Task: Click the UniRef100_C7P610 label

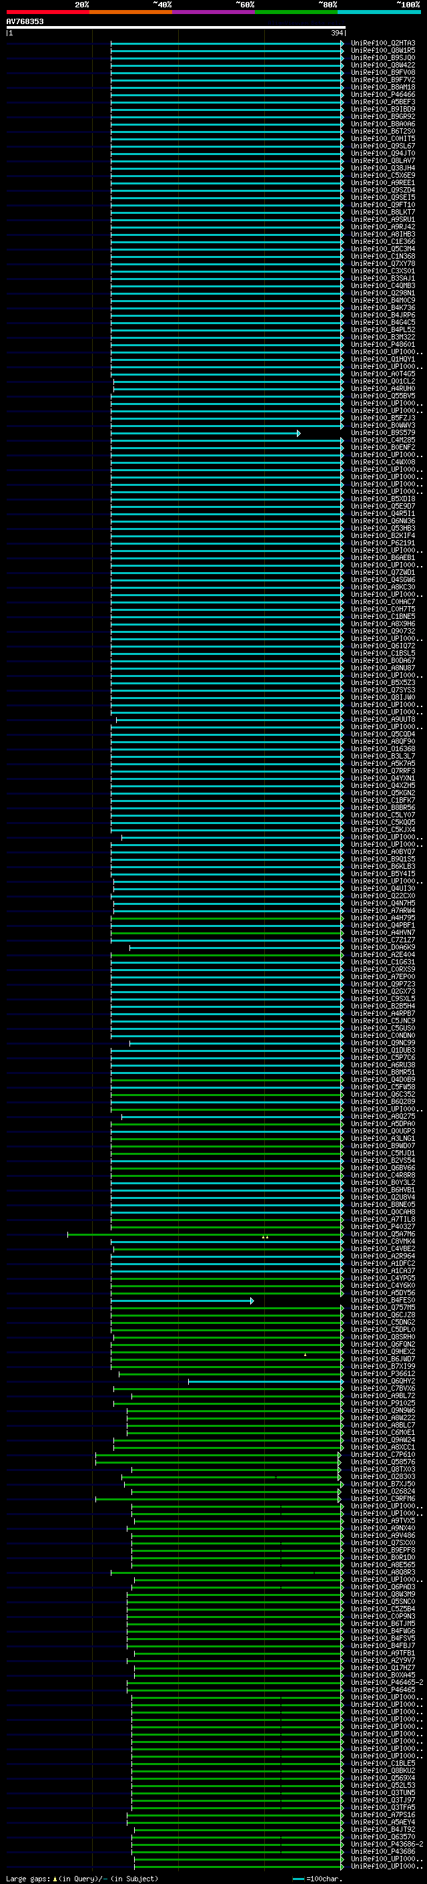Action: tap(383, 1455)
